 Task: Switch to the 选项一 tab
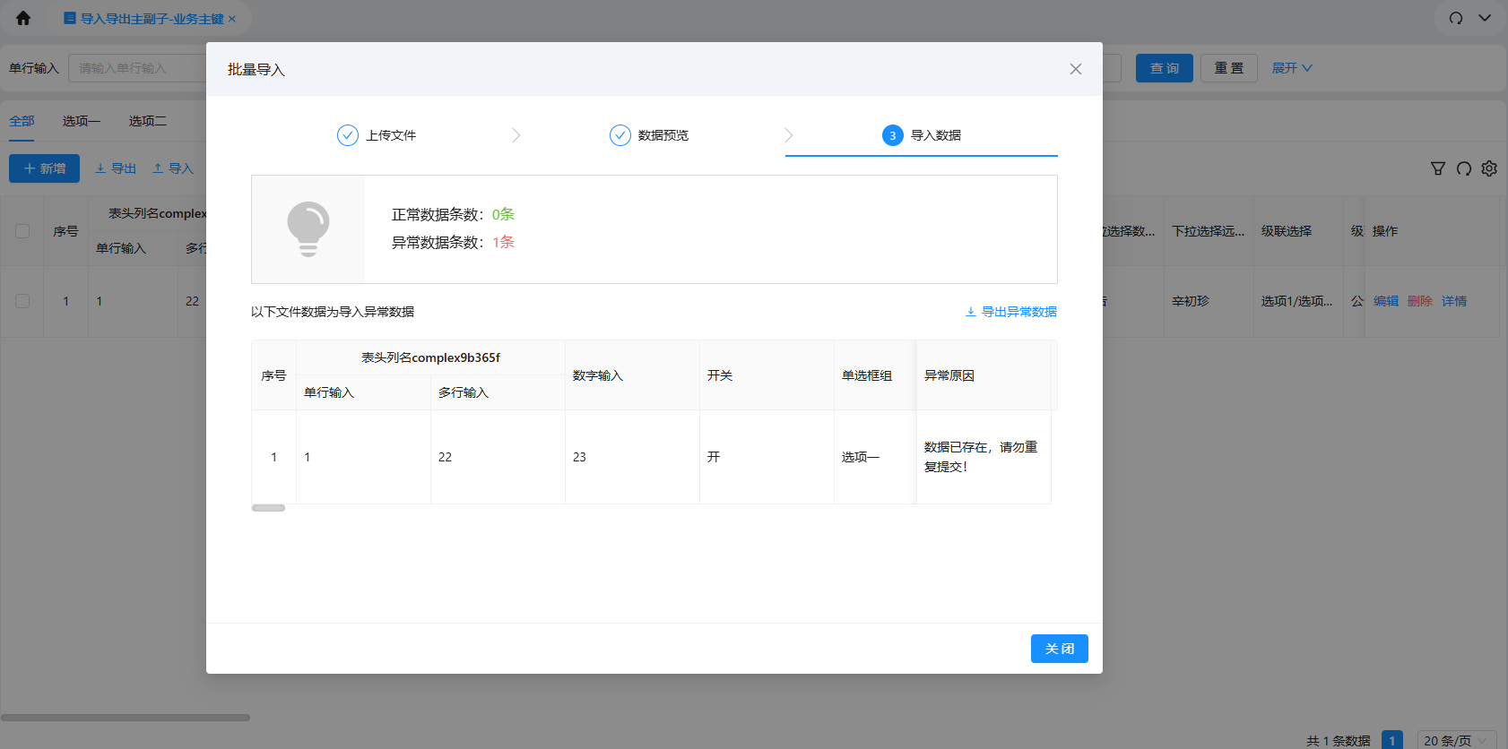(82, 121)
